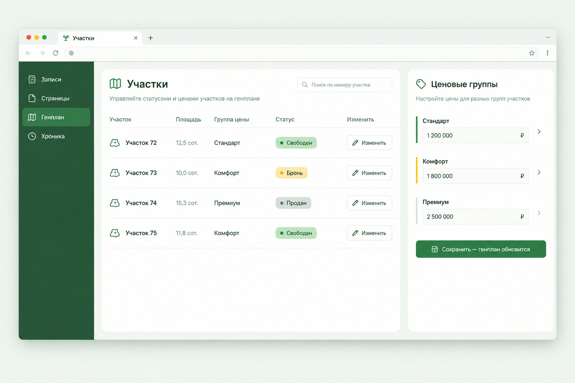Click the 15,3 сот. area cell
This screenshot has width=575, height=383.
[x=187, y=203]
